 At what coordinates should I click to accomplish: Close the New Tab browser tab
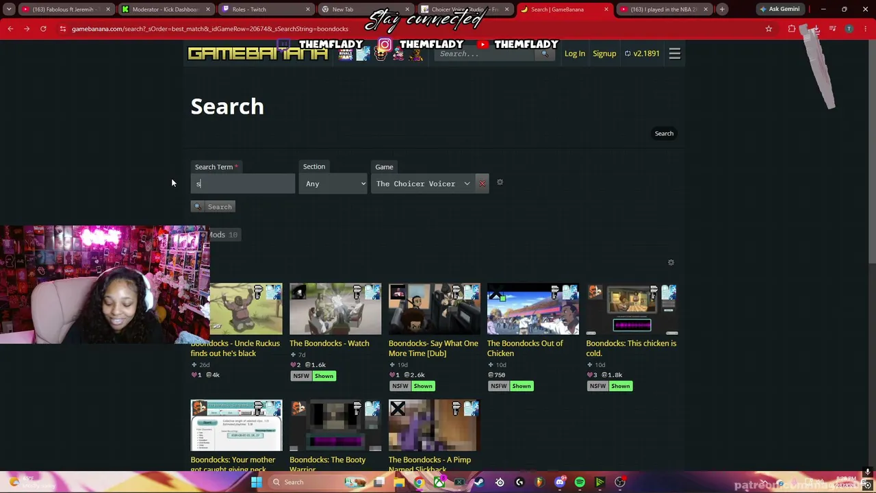[407, 9]
